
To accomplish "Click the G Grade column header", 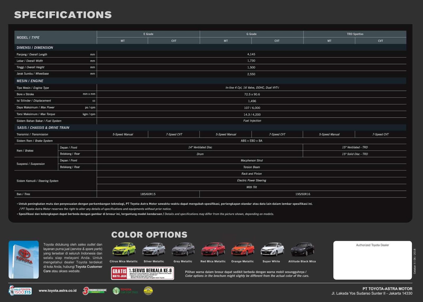I will point(251,34).
